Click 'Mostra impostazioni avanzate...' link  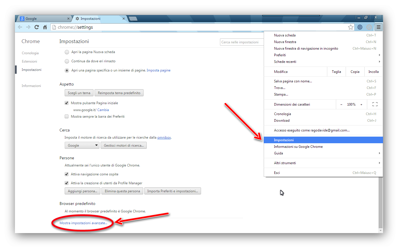[x=83, y=223]
